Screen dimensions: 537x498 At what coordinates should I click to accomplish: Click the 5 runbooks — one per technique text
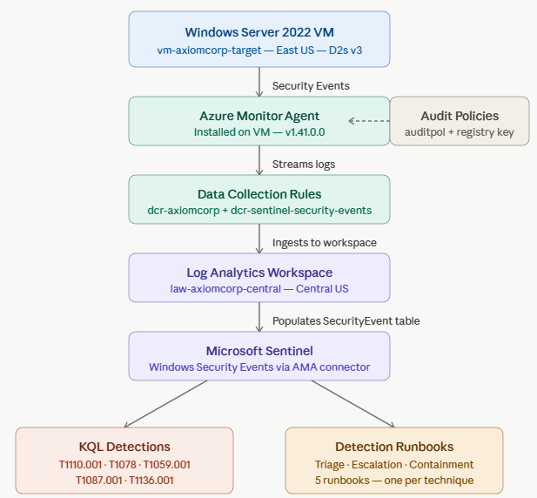[394, 481]
